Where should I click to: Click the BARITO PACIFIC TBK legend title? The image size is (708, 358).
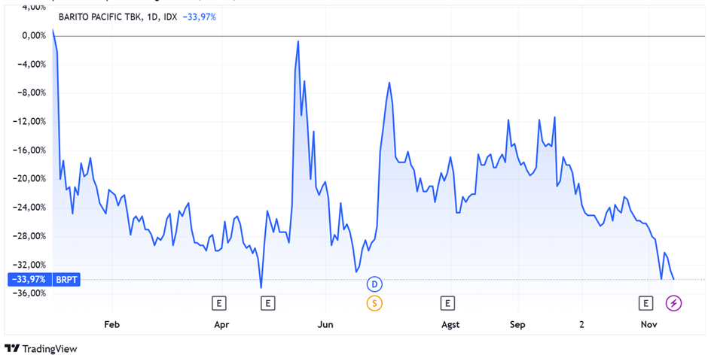pyautogui.click(x=118, y=17)
